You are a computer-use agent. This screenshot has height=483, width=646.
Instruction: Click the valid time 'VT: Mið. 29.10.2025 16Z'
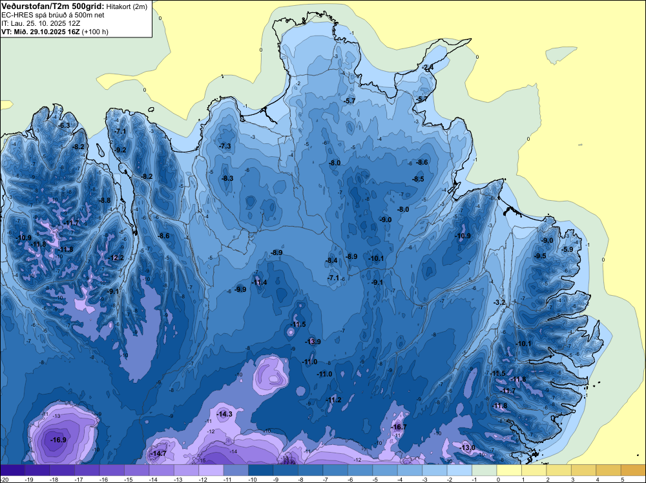point(40,32)
